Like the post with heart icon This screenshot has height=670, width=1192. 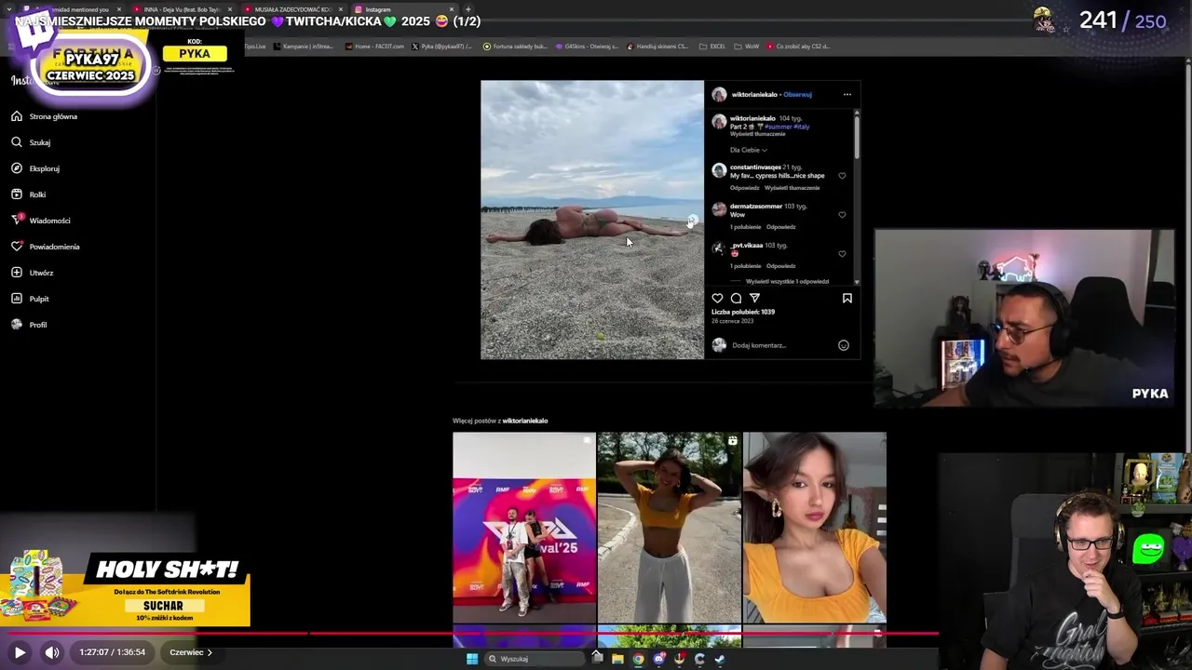(x=717, y=298)
